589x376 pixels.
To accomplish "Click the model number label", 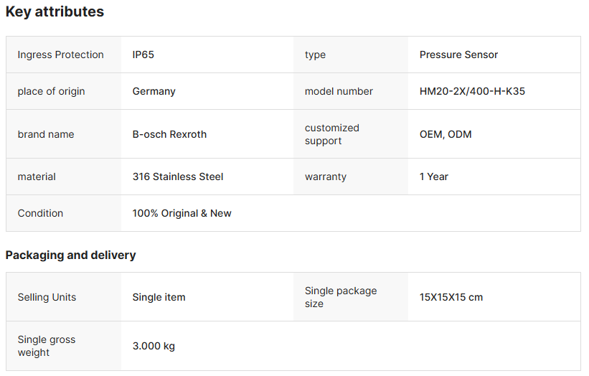I will [x=339, y=91].
